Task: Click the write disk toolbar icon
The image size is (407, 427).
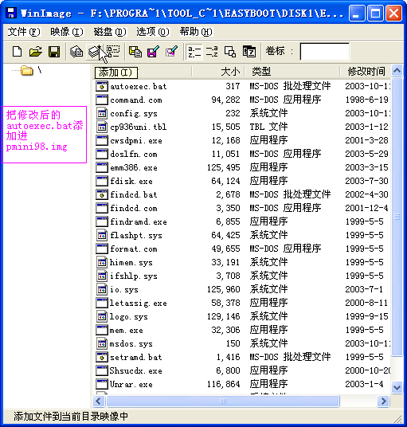Action: pyautogui.click(x=95, y=52)
